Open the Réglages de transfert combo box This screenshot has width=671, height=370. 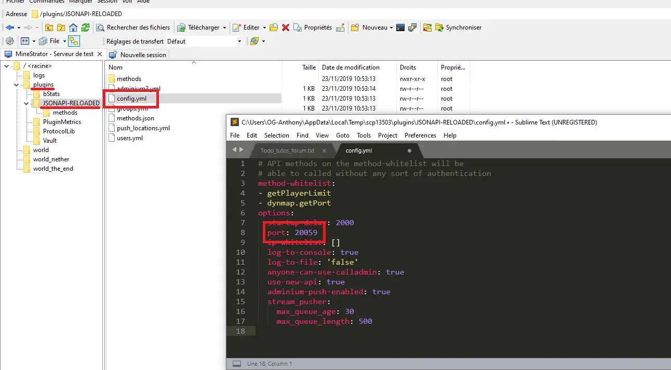(x=204, y=41)
